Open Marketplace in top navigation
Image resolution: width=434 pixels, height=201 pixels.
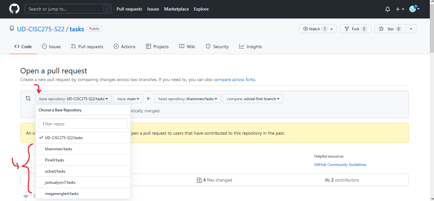pos(176,9)
